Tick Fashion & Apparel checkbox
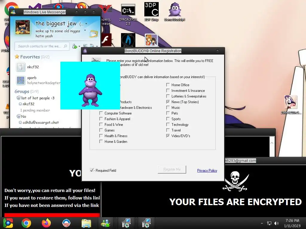This screenshot has width=306, height=229. point(101,119)
